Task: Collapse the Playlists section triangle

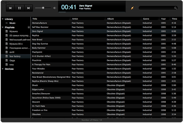Action: (x=3, y=27)
